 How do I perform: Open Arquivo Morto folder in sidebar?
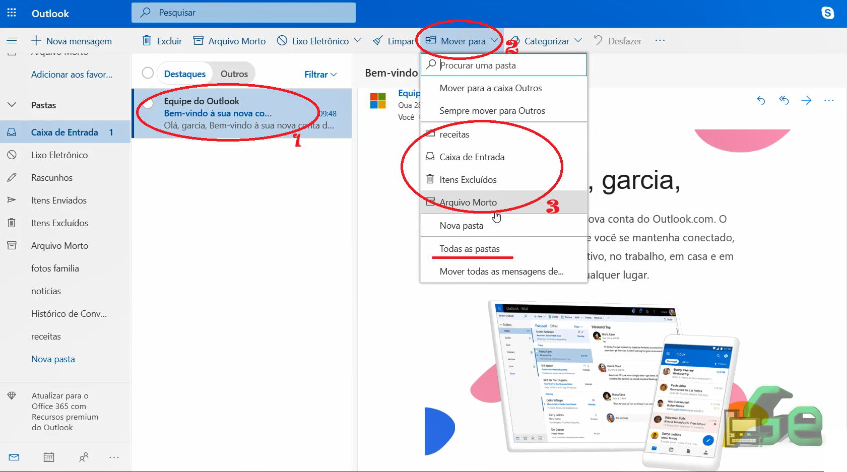[x=66, y=246]
